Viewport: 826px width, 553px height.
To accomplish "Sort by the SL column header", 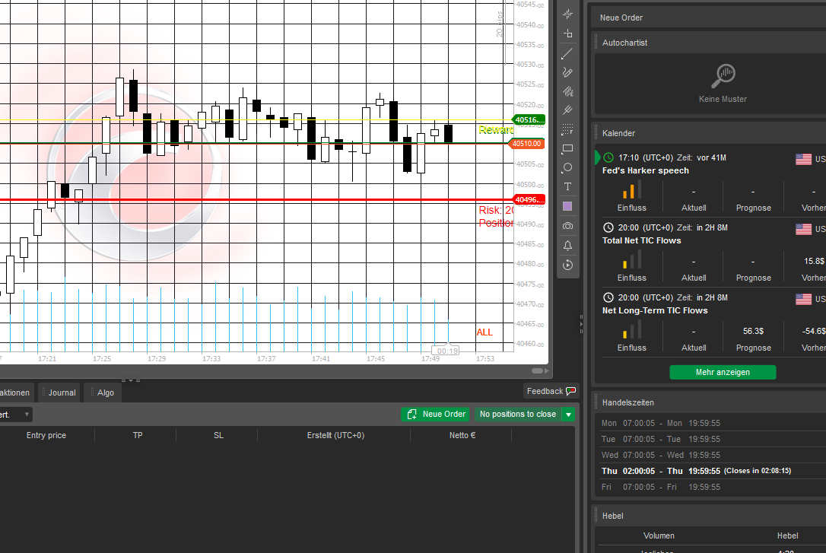I will point(218,435).
